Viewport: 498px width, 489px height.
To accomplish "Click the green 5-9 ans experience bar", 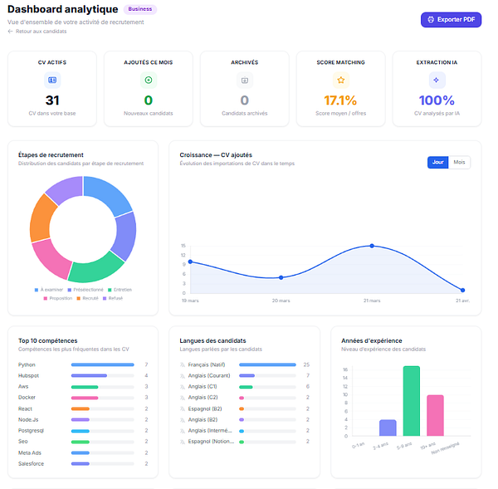I will pos(412,401).
